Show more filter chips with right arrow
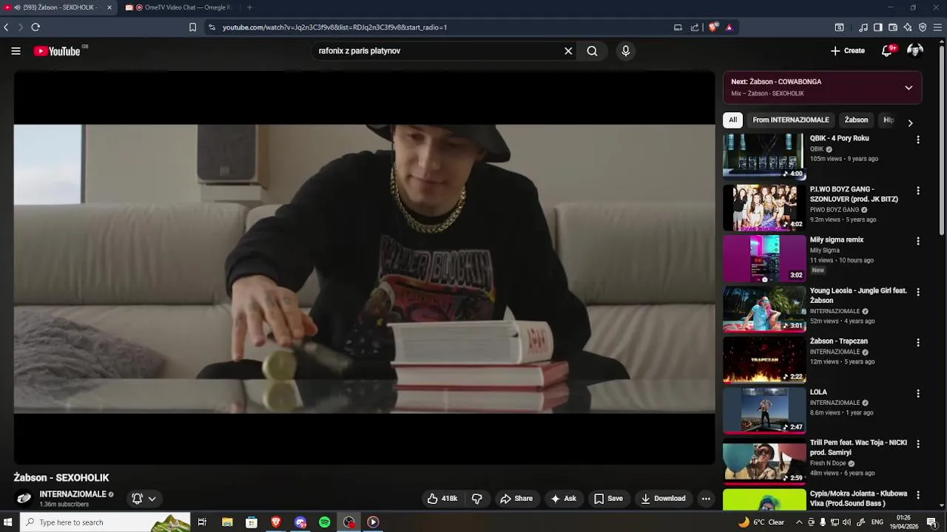947x532 pixels. tap(910, 123)
